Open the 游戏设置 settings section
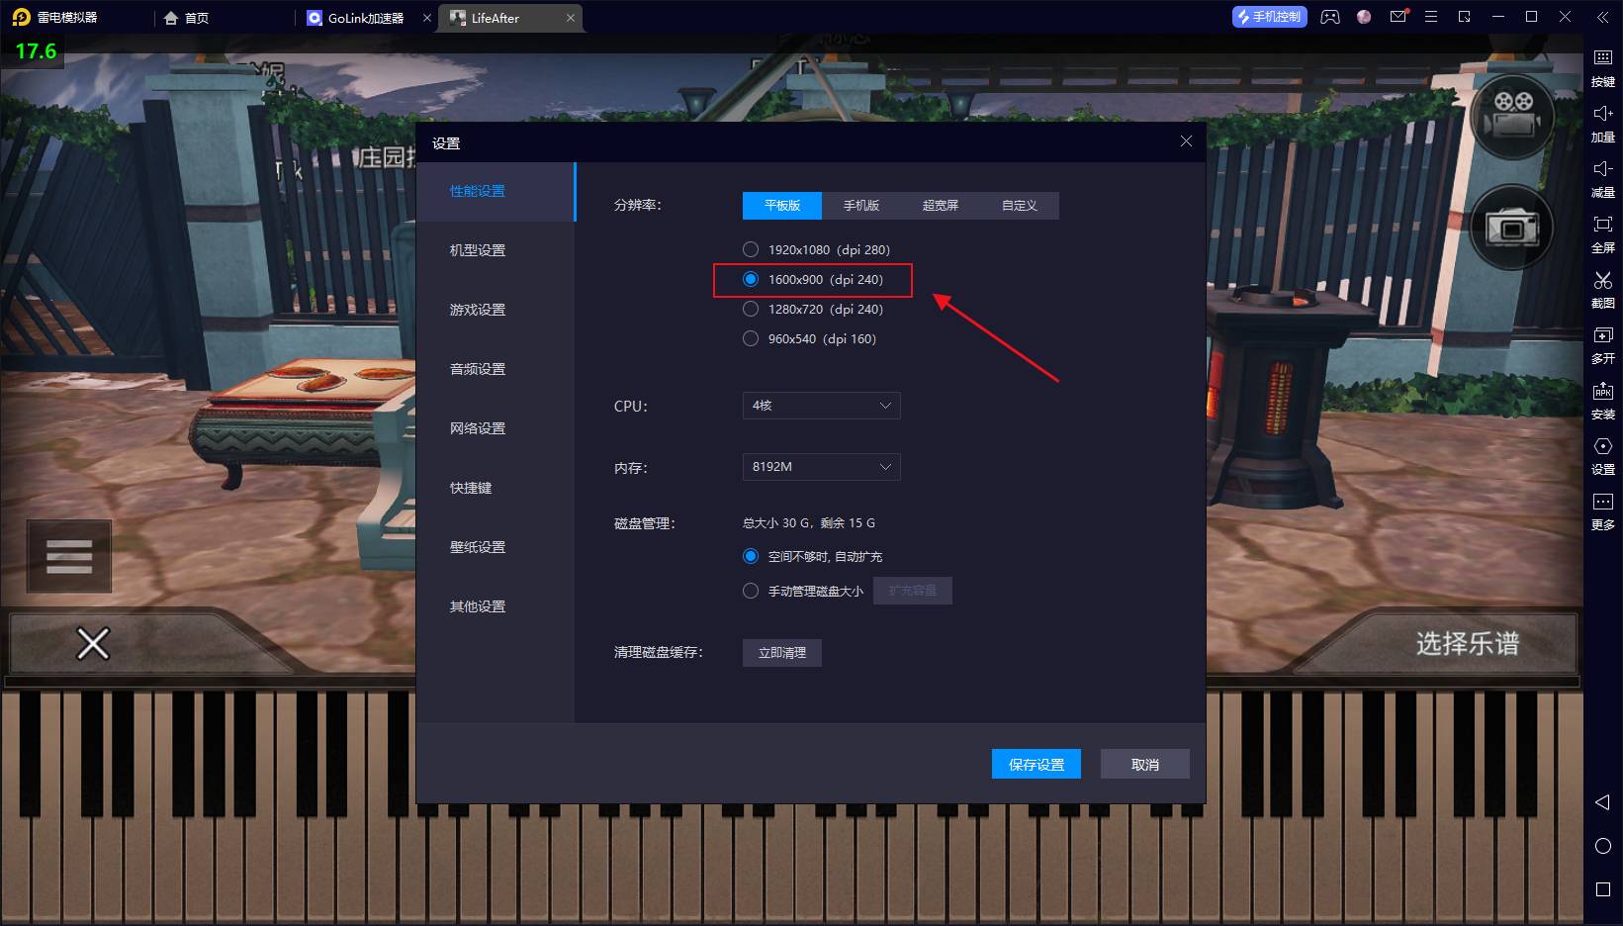The width and height of the screenshot is (1623, 926). 478,310
